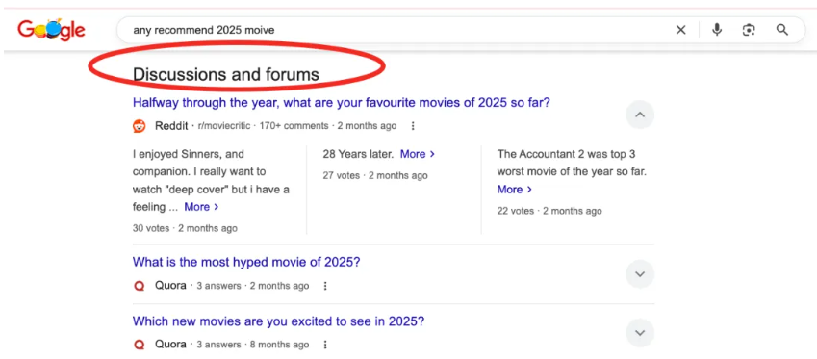This screenshot has height=359, width=817.
Task: Open Google Lens image search
Action: tap(749, 30)
